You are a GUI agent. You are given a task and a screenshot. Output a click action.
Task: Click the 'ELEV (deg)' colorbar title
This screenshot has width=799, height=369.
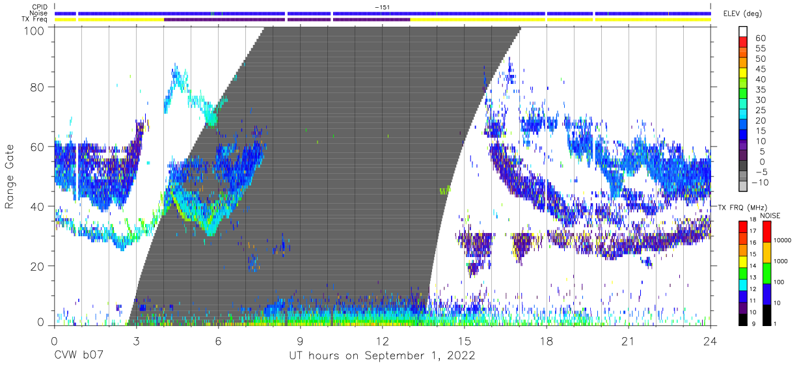tap(742, 14)
